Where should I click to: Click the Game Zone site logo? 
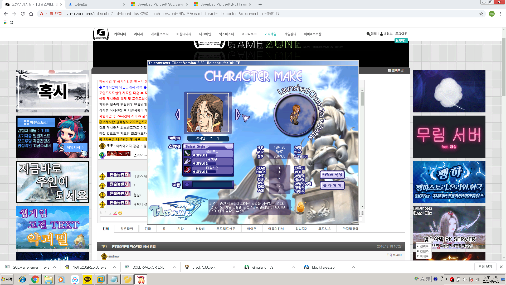tap(101, 34)
